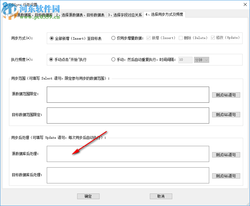Click the 目标数据库后处理 input area
250x206 pixels.
click(x=128, y=175)
